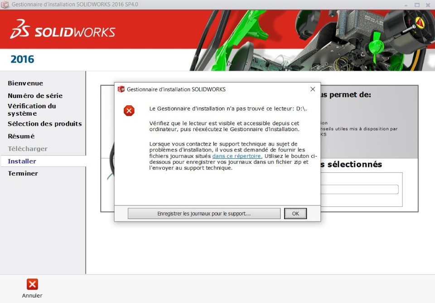Click Enregistrer les journaux pour le support
This screenshot has width=435, height=303.
(x=204, y=214)
